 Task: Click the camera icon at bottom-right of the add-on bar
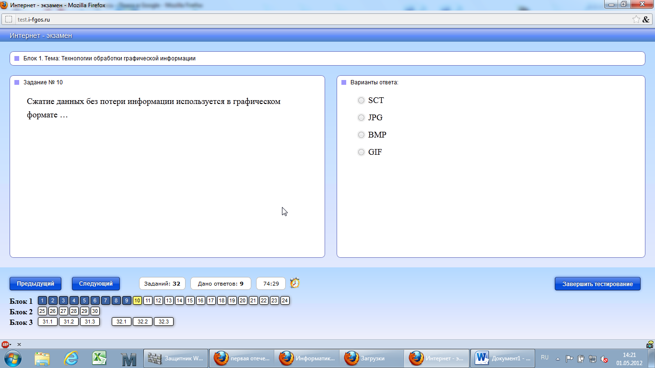click(650, 345)
